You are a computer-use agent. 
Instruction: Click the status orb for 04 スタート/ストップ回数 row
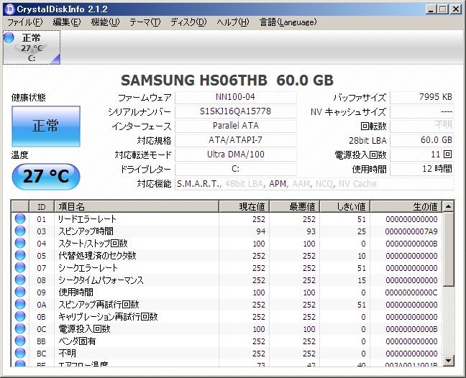click(20, 243)
